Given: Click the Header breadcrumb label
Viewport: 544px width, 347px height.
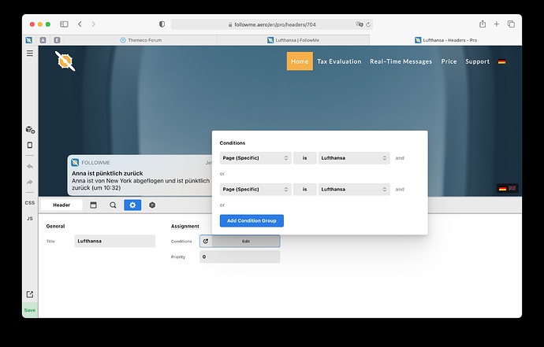Looking at the screenshot, I should 61,205.
